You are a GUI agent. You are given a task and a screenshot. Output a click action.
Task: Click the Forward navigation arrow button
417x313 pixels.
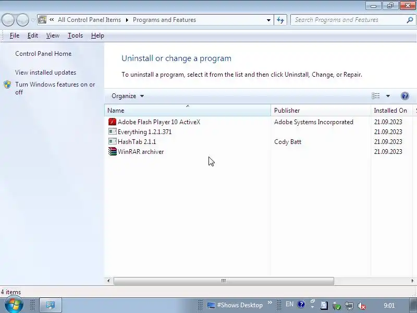[22, 20]
